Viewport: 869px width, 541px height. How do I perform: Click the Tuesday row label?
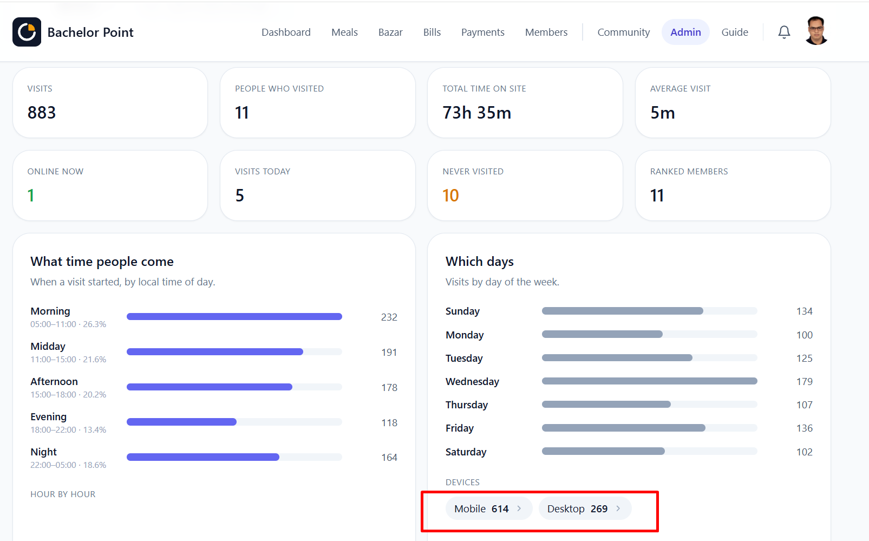pyautogui.click(x=464, y=359)
